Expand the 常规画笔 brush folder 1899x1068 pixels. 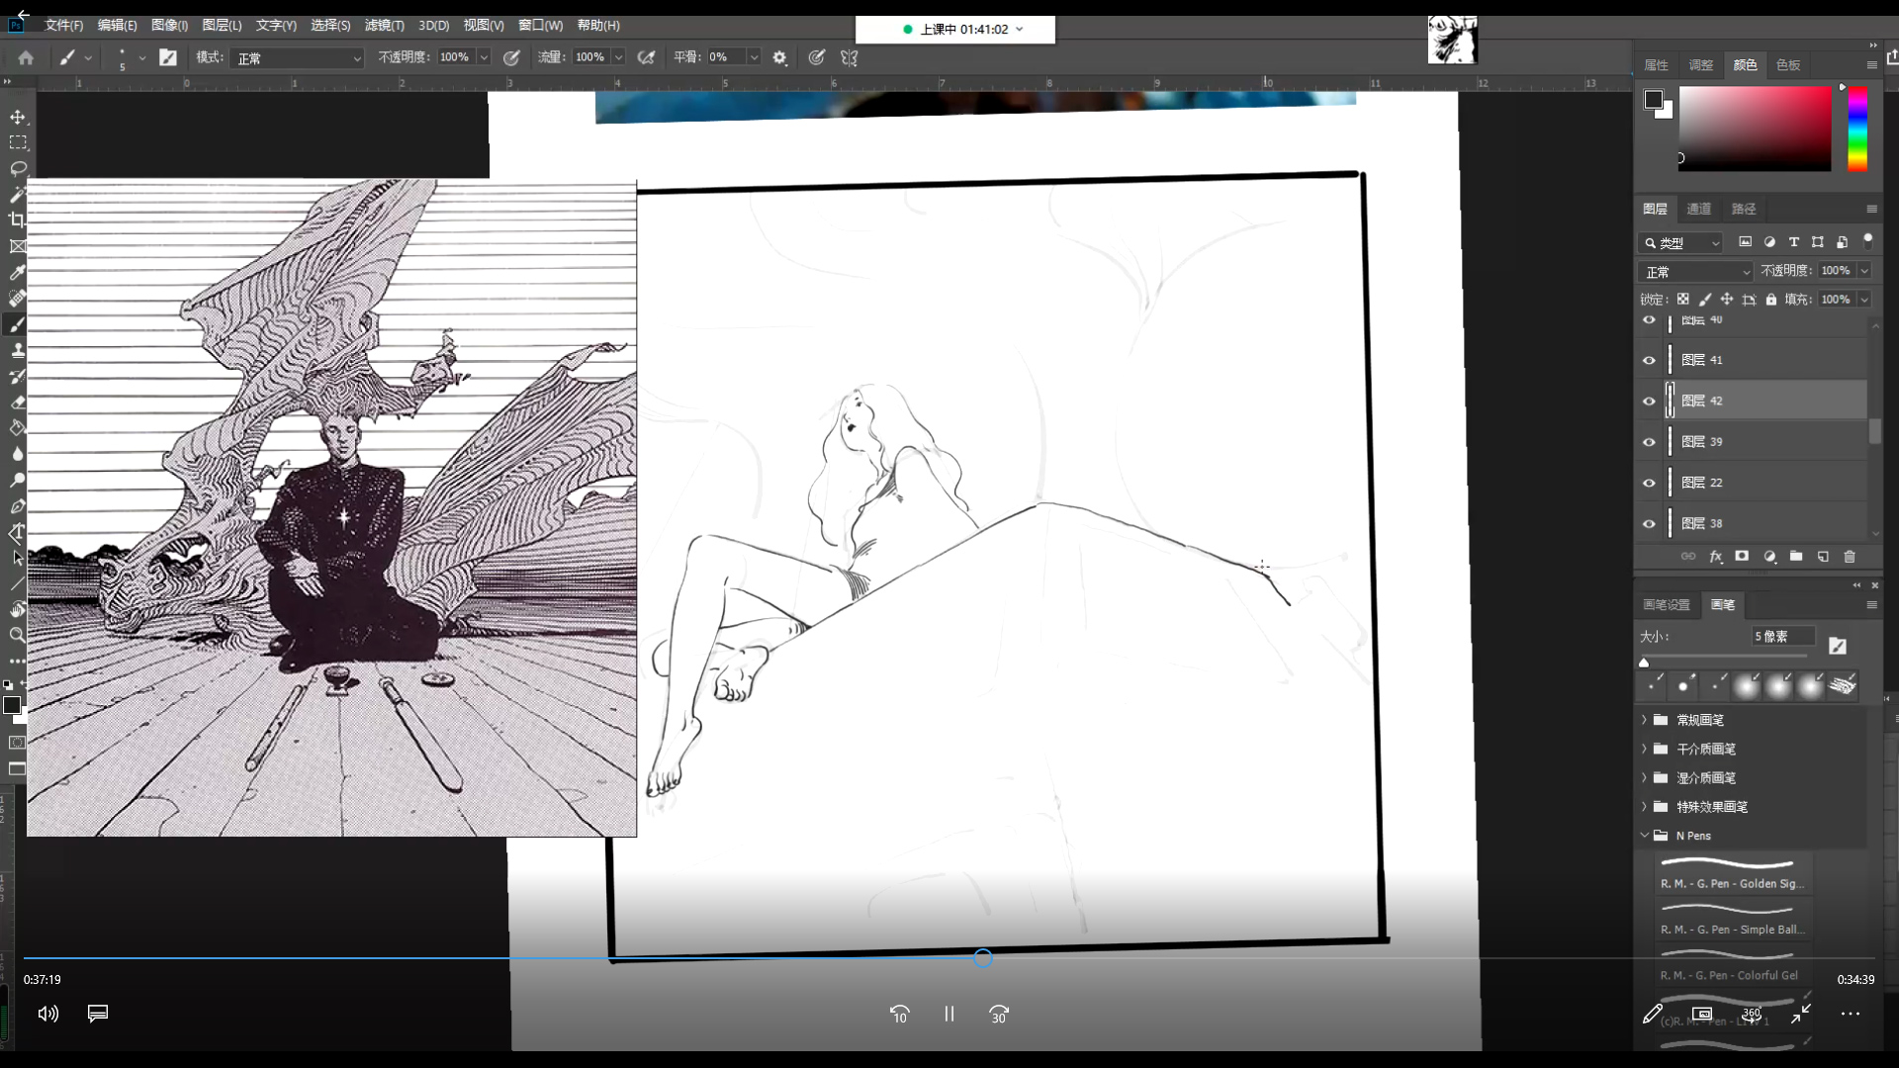click(1645, 720)
